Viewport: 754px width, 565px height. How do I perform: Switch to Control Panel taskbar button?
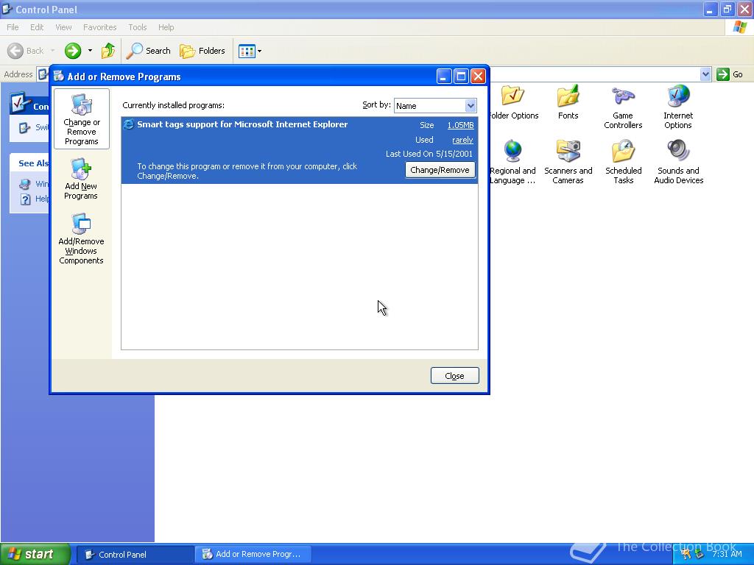pos(135,555)
